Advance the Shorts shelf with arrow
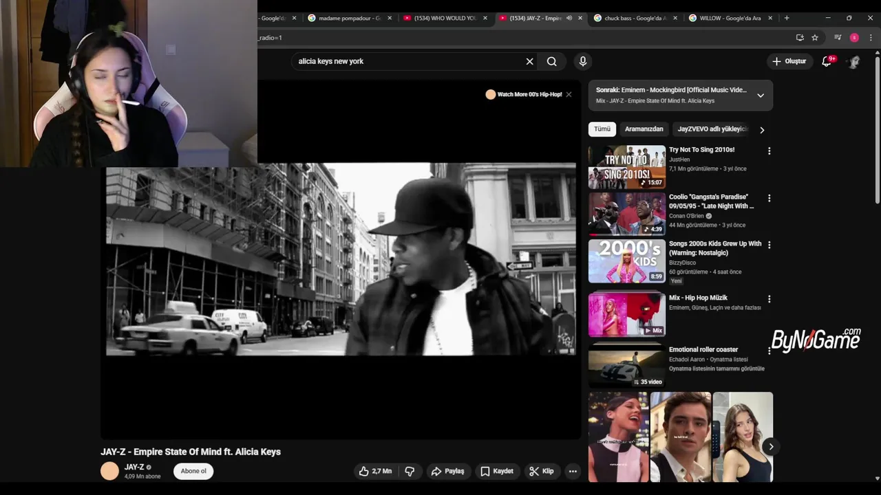 coord(771,446)
